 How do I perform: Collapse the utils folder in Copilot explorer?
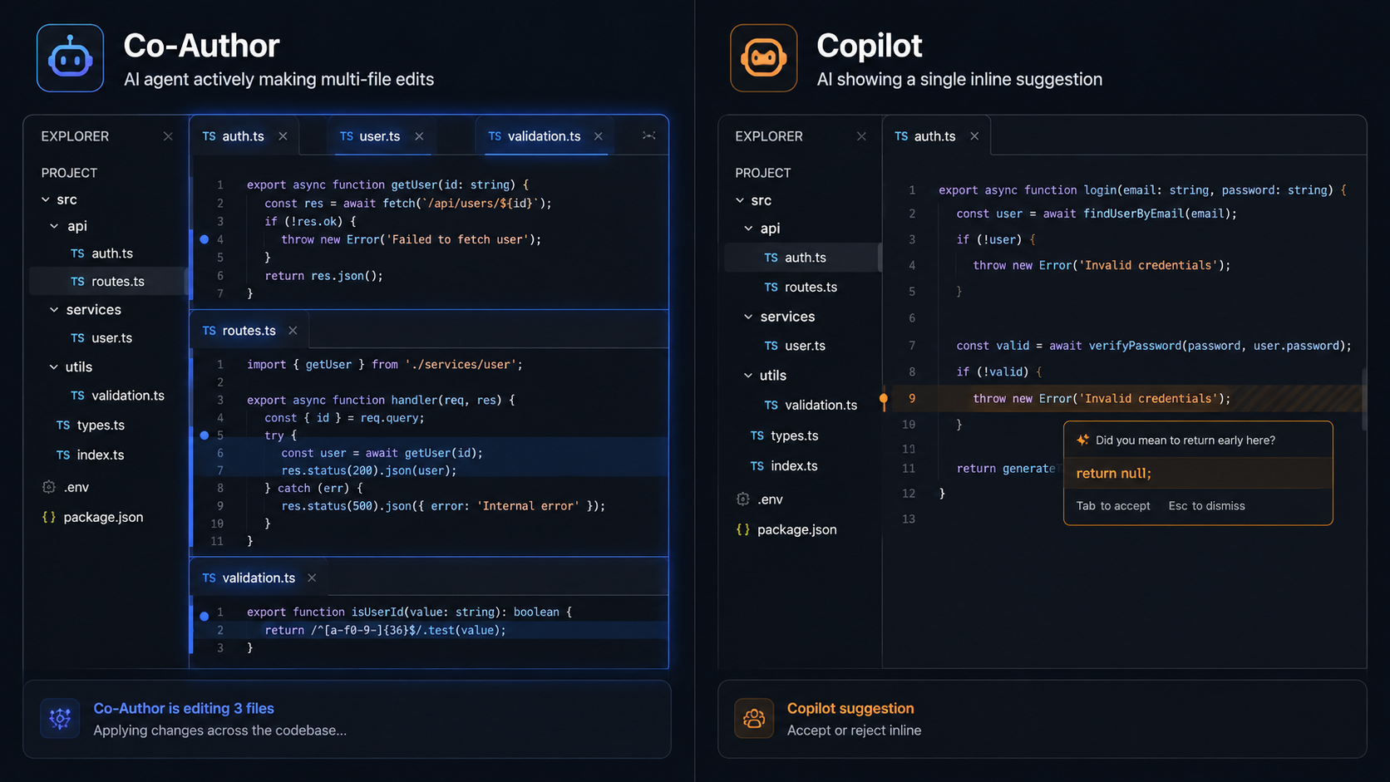[748, 376]
